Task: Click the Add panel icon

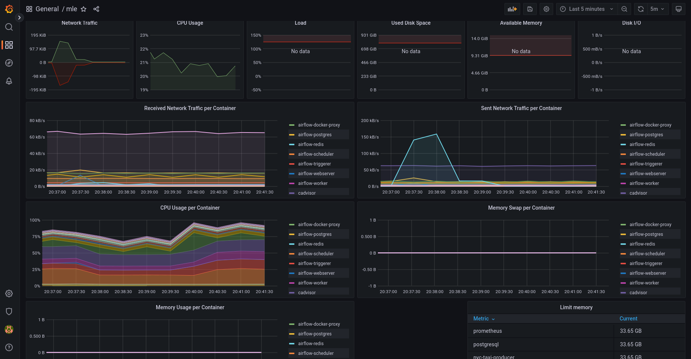Action: point(512,9)
